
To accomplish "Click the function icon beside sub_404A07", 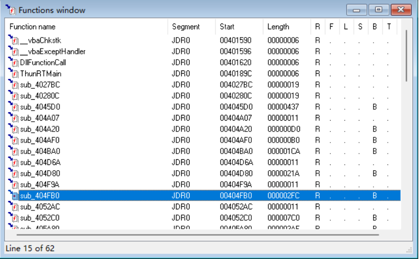I will 14,118.
